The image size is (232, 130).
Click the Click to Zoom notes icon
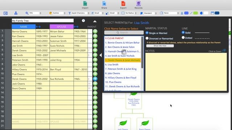[x=224, y=51]
